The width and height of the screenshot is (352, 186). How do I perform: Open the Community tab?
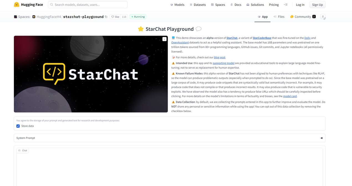[x=303, y=17]
